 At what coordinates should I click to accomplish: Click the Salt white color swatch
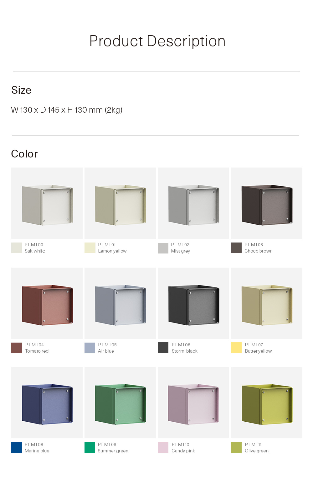(17, 248)
